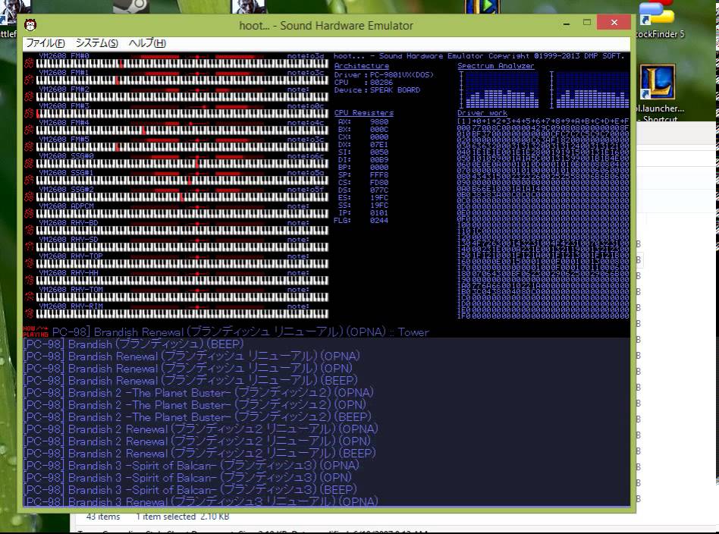Select Brandish 3 Renewal (OPNA) entry
This screenshot has width=719, height=534.
(200, 501)
